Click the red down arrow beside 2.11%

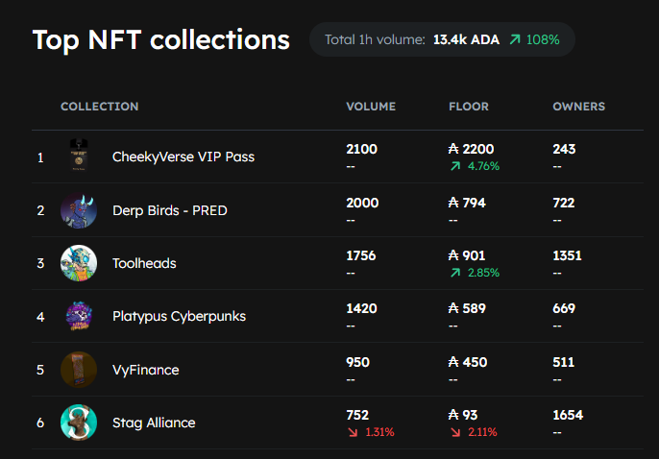(x=455, y=432)
